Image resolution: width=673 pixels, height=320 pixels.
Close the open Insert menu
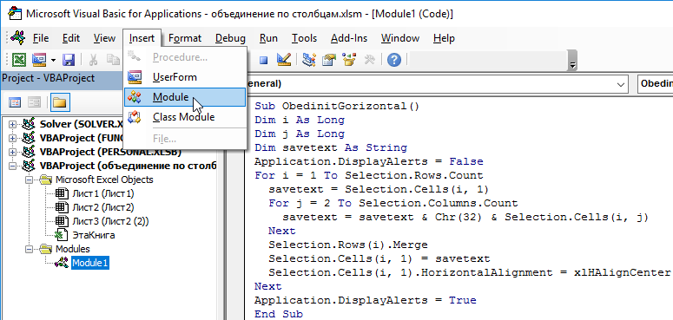coord(142,38)
